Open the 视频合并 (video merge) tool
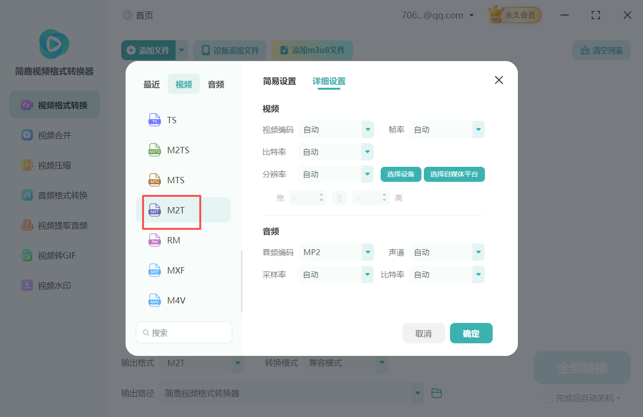This screenshot has height=417, width=643. (53, 135)
